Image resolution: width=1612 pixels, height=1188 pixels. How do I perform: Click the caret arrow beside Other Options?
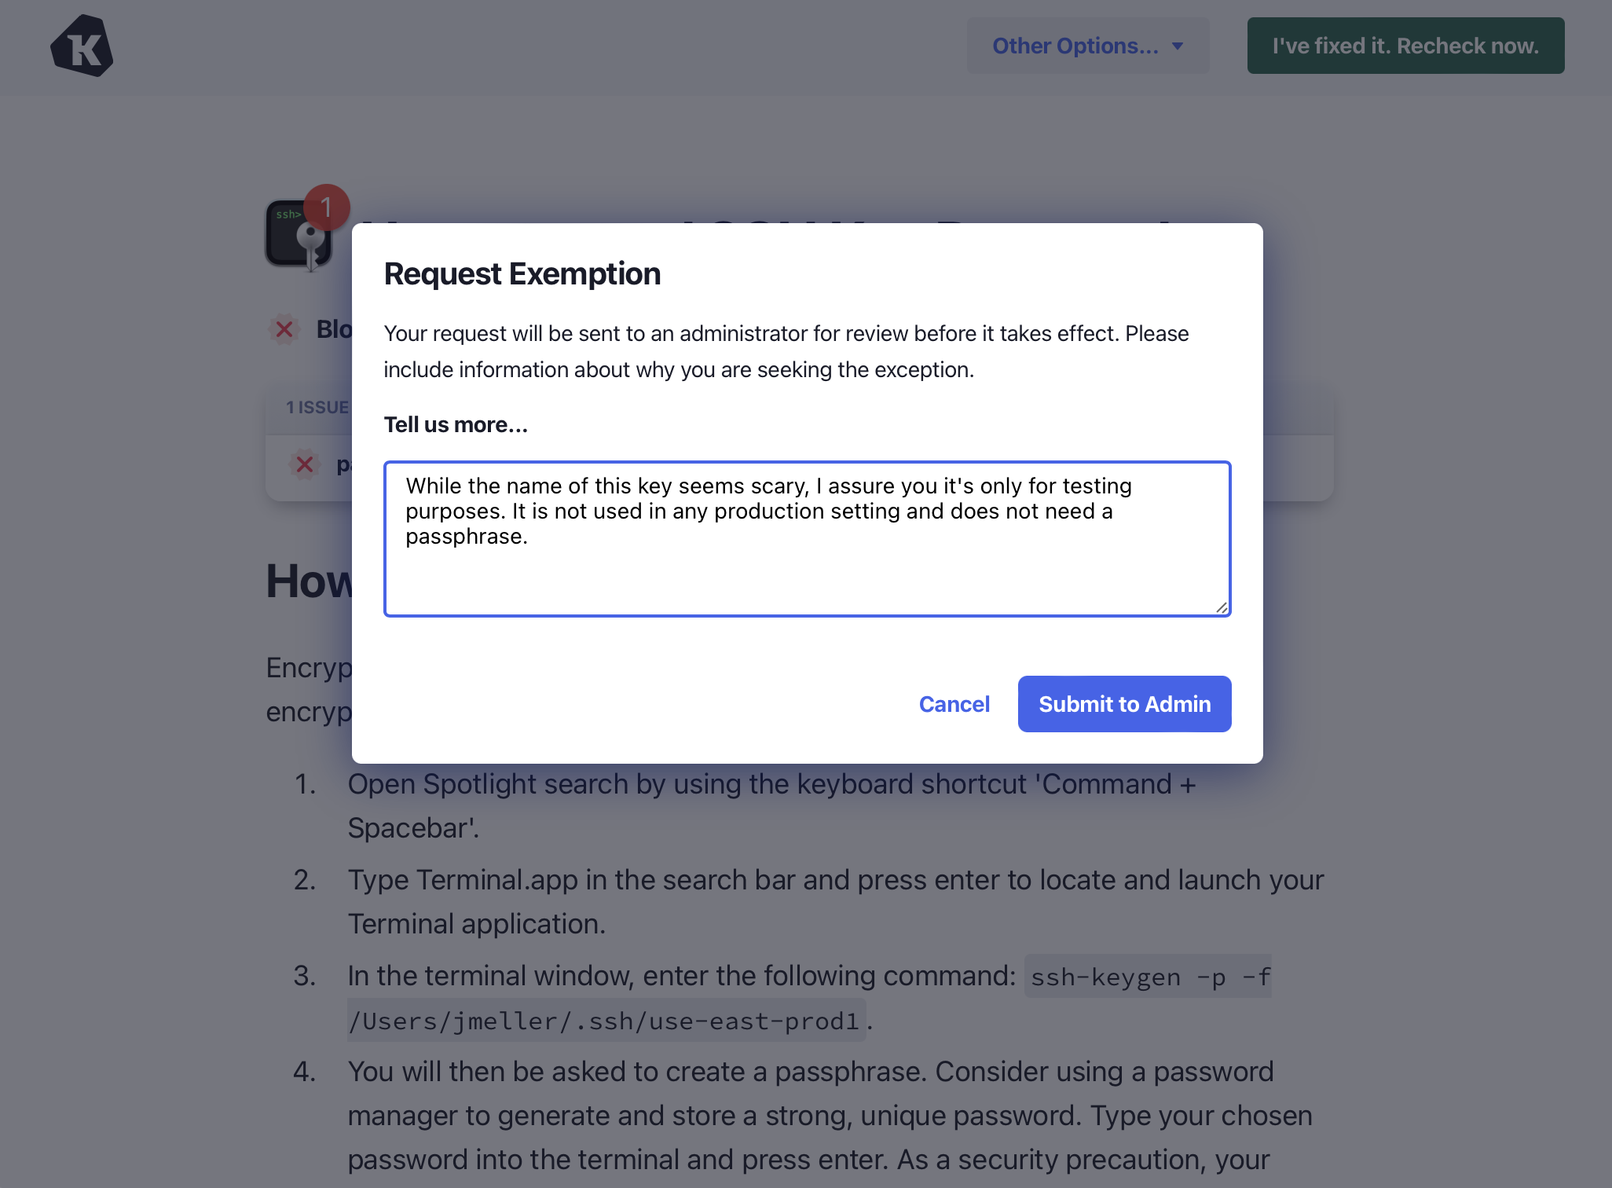click(x=1178, y=46)
